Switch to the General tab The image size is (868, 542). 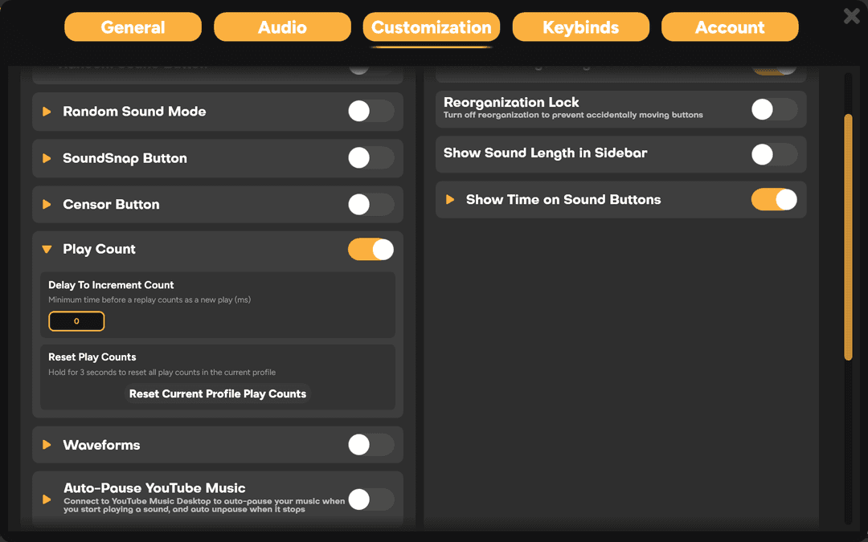pyautogui.click(x=133, y=26)
